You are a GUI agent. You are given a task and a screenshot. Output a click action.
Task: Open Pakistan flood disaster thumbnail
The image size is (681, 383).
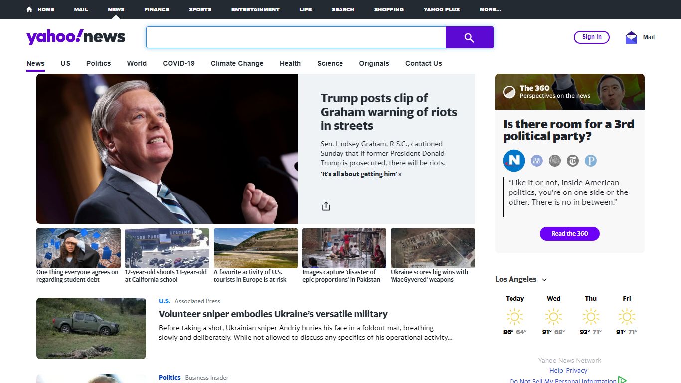[344, 248]
